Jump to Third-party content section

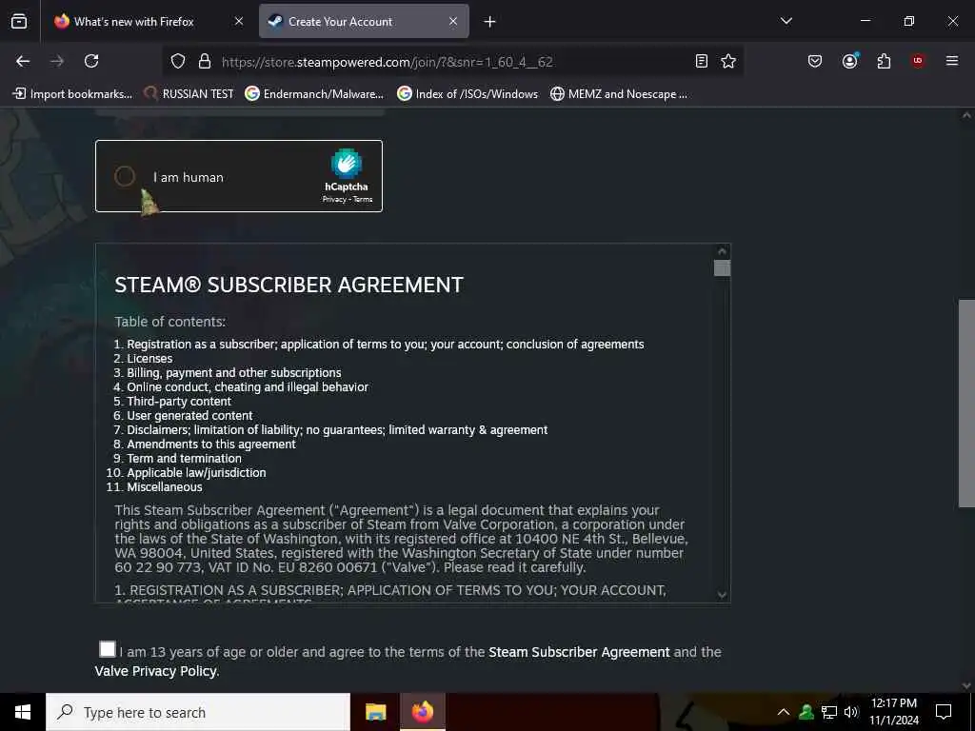point(179,402)
